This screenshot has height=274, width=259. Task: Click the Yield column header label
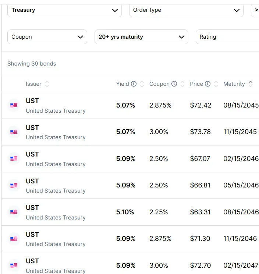(x=123, y=84)
